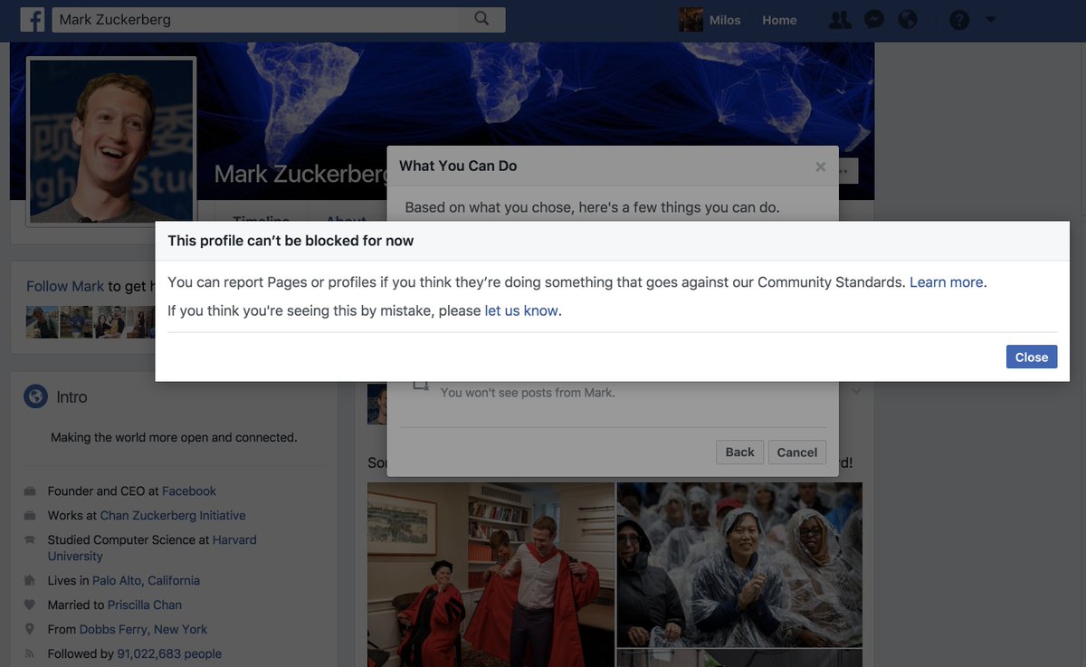The width and height of the screenshot is (1086, 667).
Task: Open the Friend Requests icon
Action: point(840,20)
